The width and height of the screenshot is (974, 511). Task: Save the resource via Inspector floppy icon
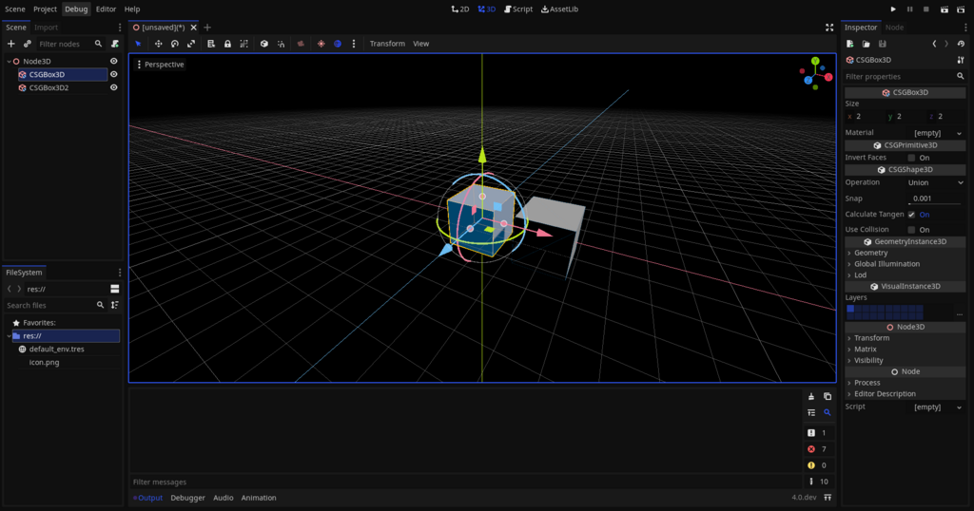click(883, 44)
